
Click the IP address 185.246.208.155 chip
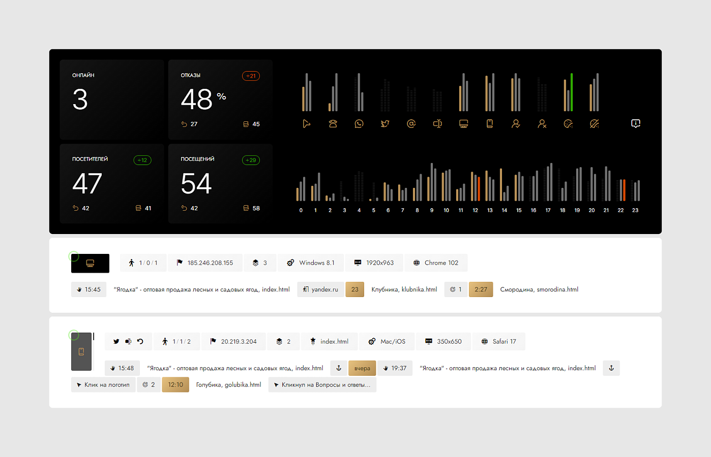(x=204, y=263)
